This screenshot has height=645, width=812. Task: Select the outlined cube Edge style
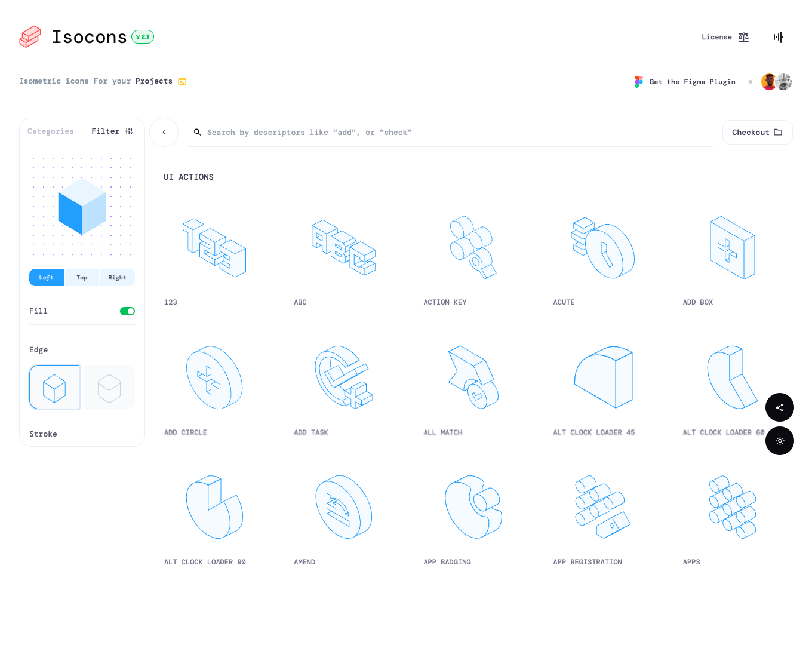(54, 386)
